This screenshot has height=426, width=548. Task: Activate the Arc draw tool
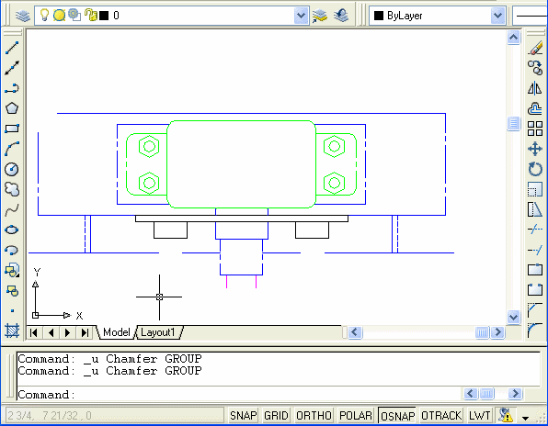pyautogui.click(x=12, y=149)
